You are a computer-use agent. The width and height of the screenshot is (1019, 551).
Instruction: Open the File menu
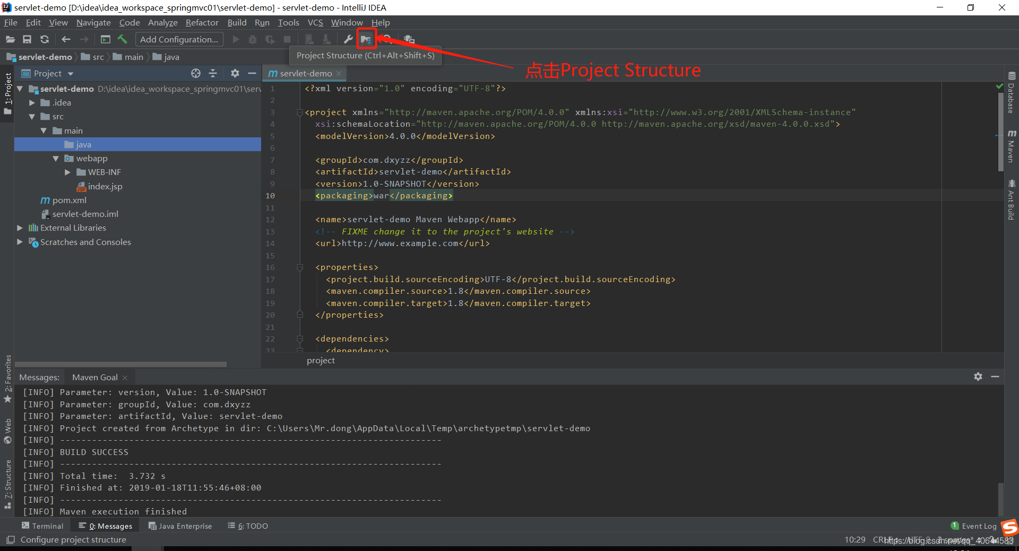(11, 22)
